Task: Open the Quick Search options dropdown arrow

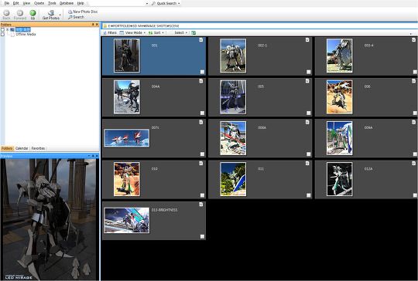Action: pyautogui.click(x=179, y=3)
